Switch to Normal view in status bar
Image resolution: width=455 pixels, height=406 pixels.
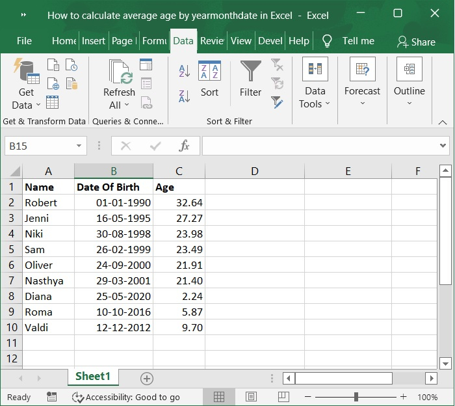[219, 397]
